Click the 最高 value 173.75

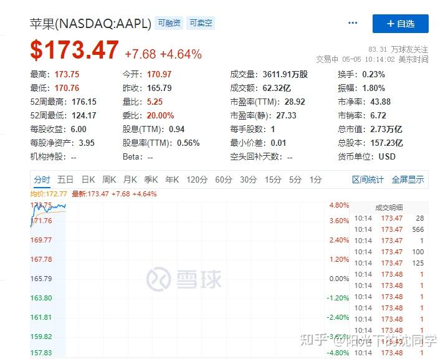click(67, 74)
